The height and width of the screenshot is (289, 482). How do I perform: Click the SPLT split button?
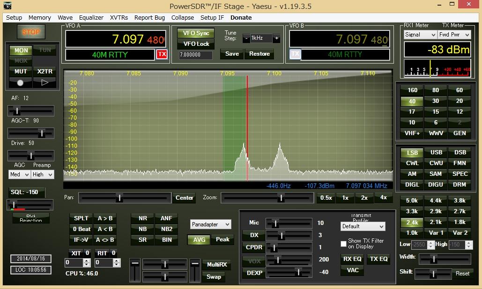[x=81, y=218]
